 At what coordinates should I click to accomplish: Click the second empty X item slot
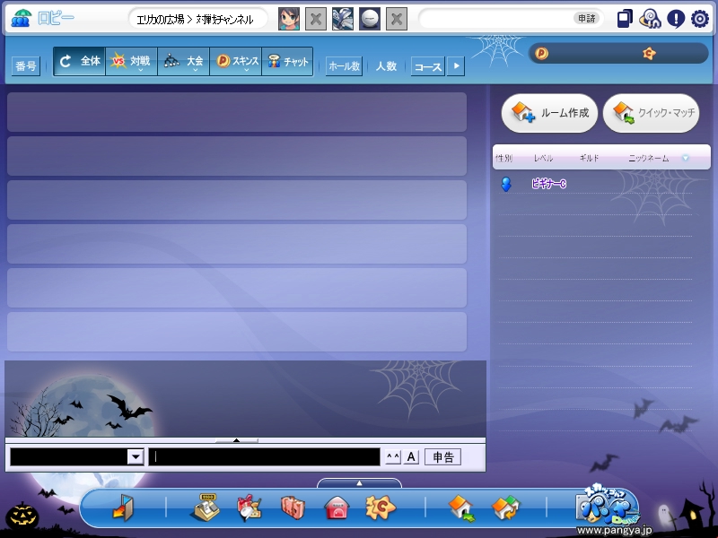click(397, 19)
